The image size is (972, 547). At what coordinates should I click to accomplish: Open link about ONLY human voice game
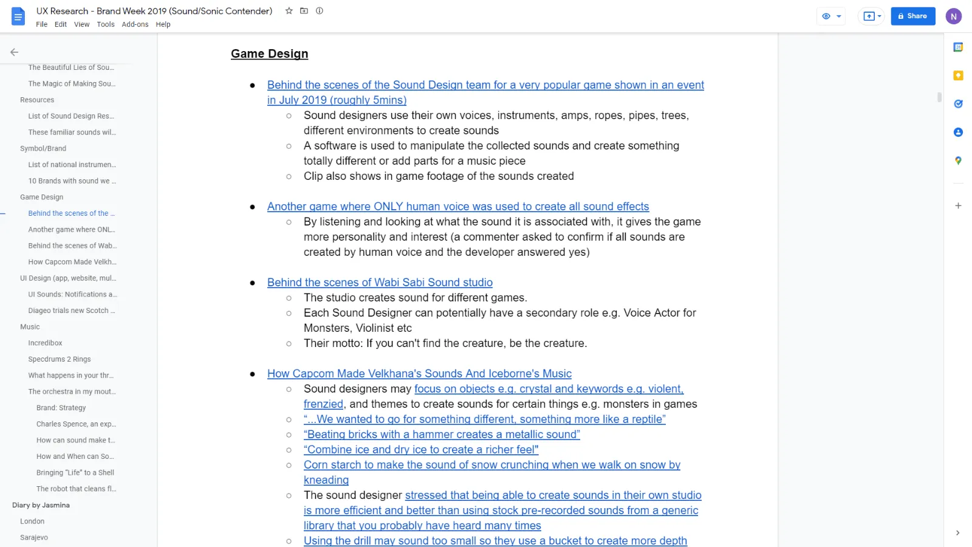click(x=458, y=207)
